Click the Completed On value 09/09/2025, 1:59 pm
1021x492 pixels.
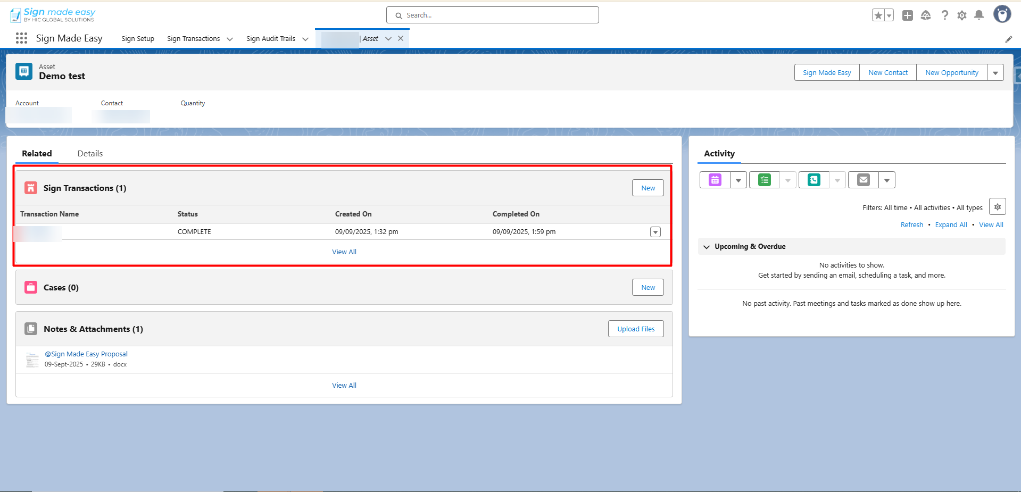click(524, 231)
